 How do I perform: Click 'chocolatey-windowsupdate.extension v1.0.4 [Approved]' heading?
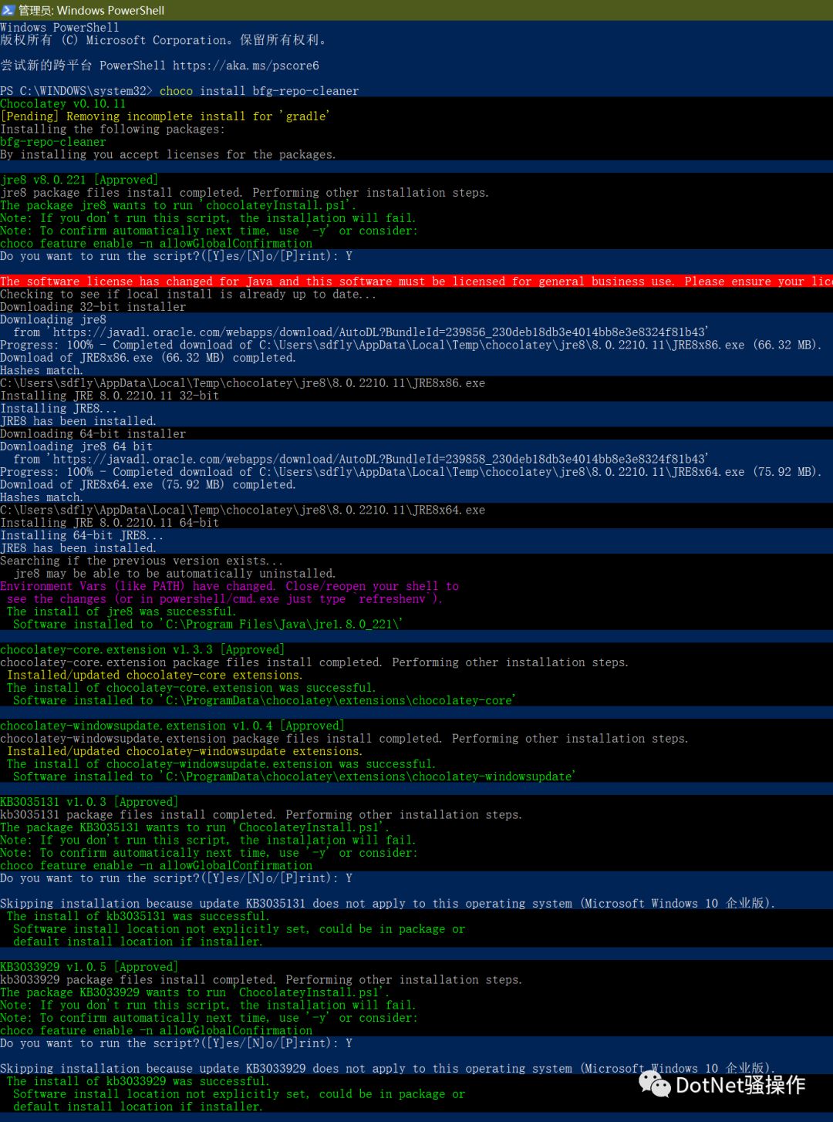(172, 726)
